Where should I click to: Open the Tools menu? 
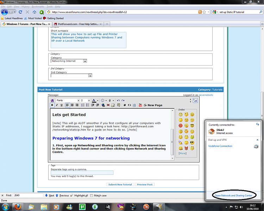point(50,7)
